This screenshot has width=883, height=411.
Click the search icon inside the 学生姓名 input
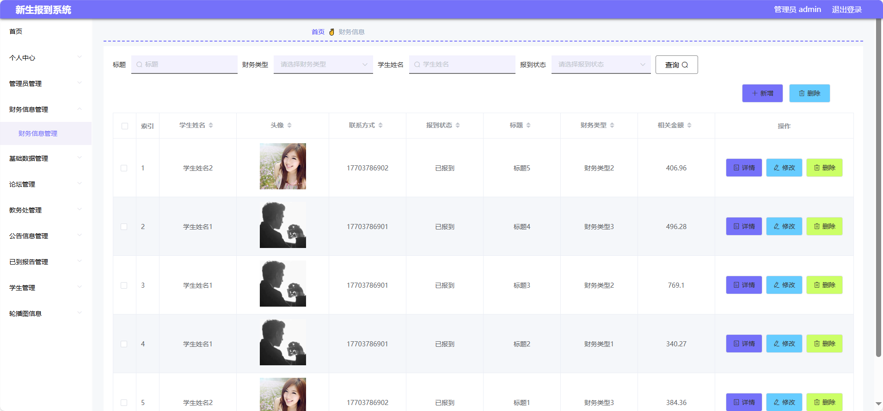417,65
